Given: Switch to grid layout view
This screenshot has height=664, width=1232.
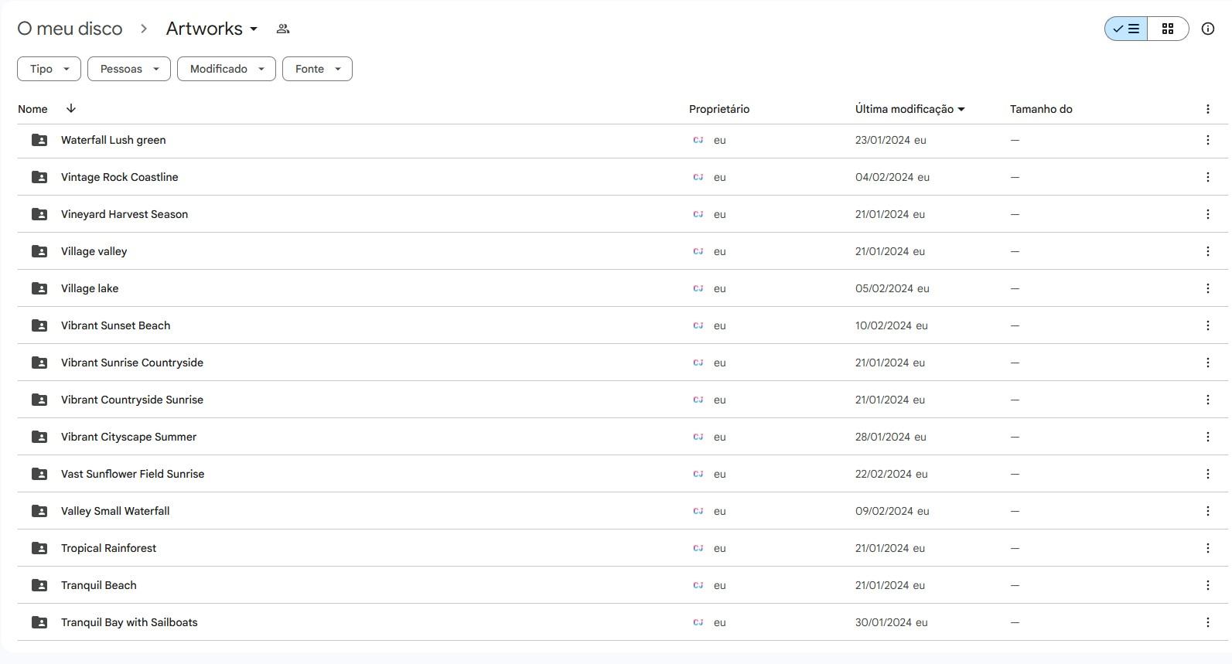Looking at the screenshot, I should pyautogui.click(x=1168, y=29).
